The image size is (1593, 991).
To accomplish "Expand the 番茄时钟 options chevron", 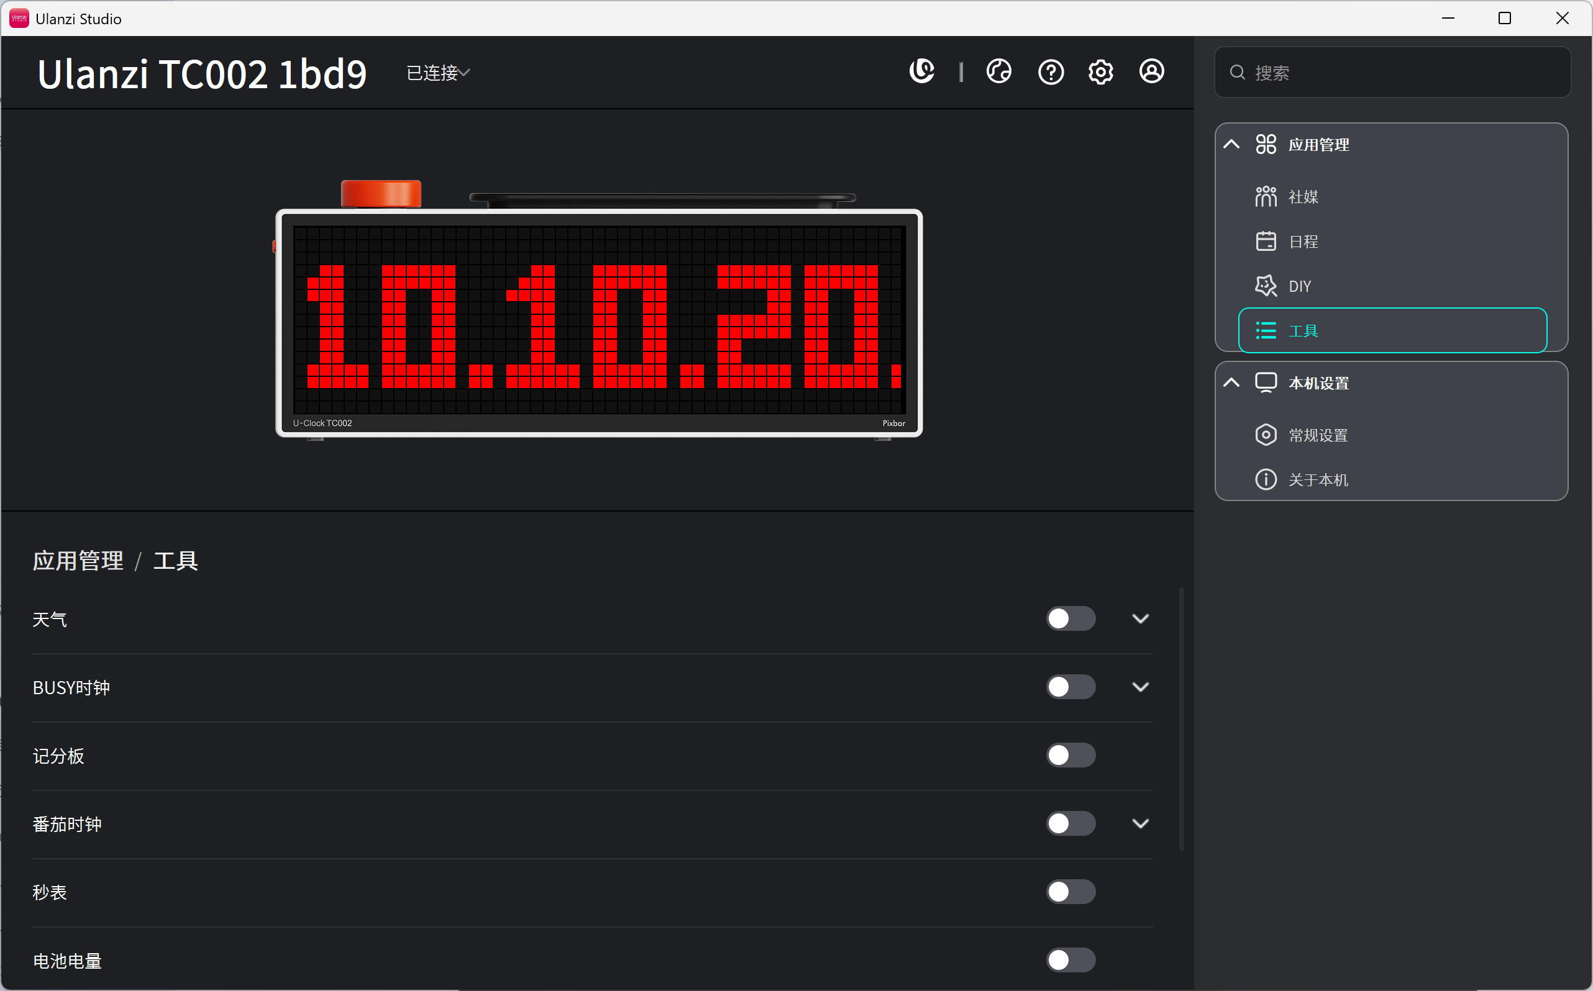I will click(1141, 823).
